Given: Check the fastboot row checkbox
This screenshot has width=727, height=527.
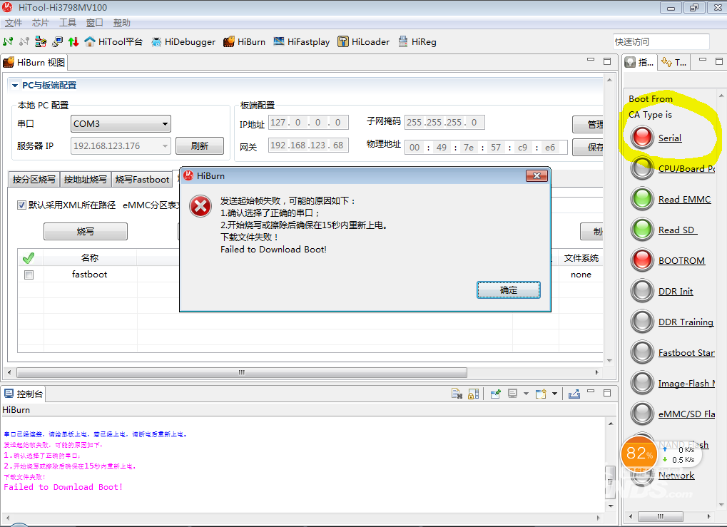Looking at the screenshot, I should (x=29, y=275).
